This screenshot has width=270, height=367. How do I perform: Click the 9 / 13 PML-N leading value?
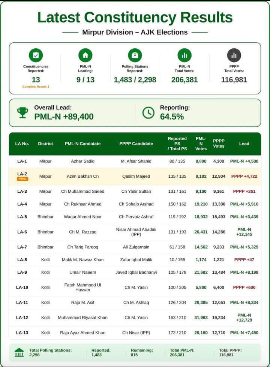[85, 80]
